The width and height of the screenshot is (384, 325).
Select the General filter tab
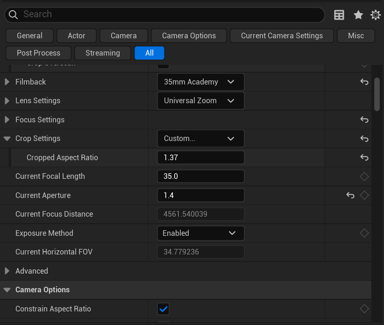pos(29,36)
